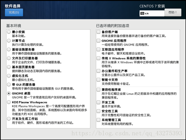
Task: Check the GNOME 应用程序 add-on
Action: point(98,41)
